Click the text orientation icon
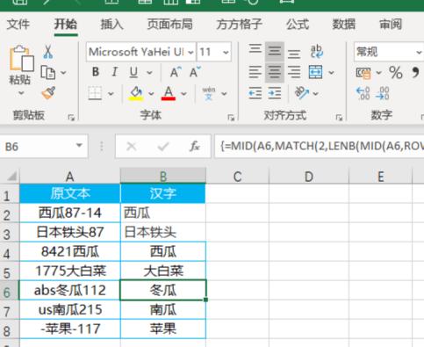This screenshot has height=347, width=424. (302, 93)
